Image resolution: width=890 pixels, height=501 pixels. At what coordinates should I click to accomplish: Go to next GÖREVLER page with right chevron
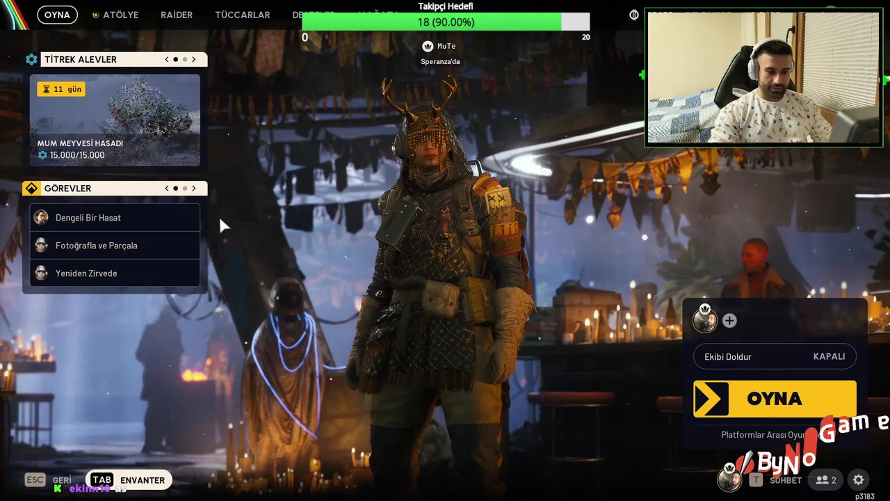(x=194, y=189)
